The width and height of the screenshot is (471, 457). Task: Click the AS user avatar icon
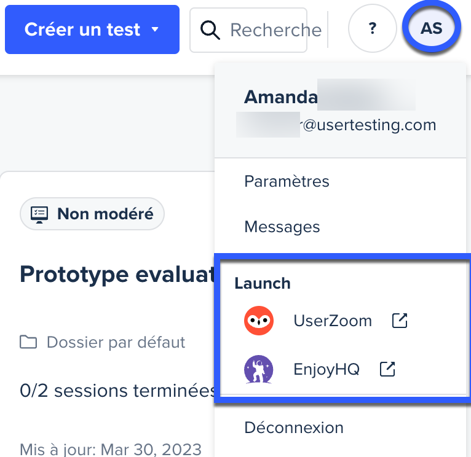click(x=432, y=28)
